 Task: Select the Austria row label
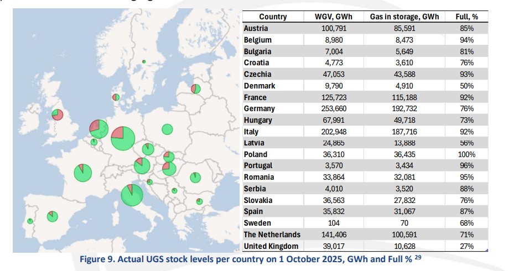tap(256, 28)
